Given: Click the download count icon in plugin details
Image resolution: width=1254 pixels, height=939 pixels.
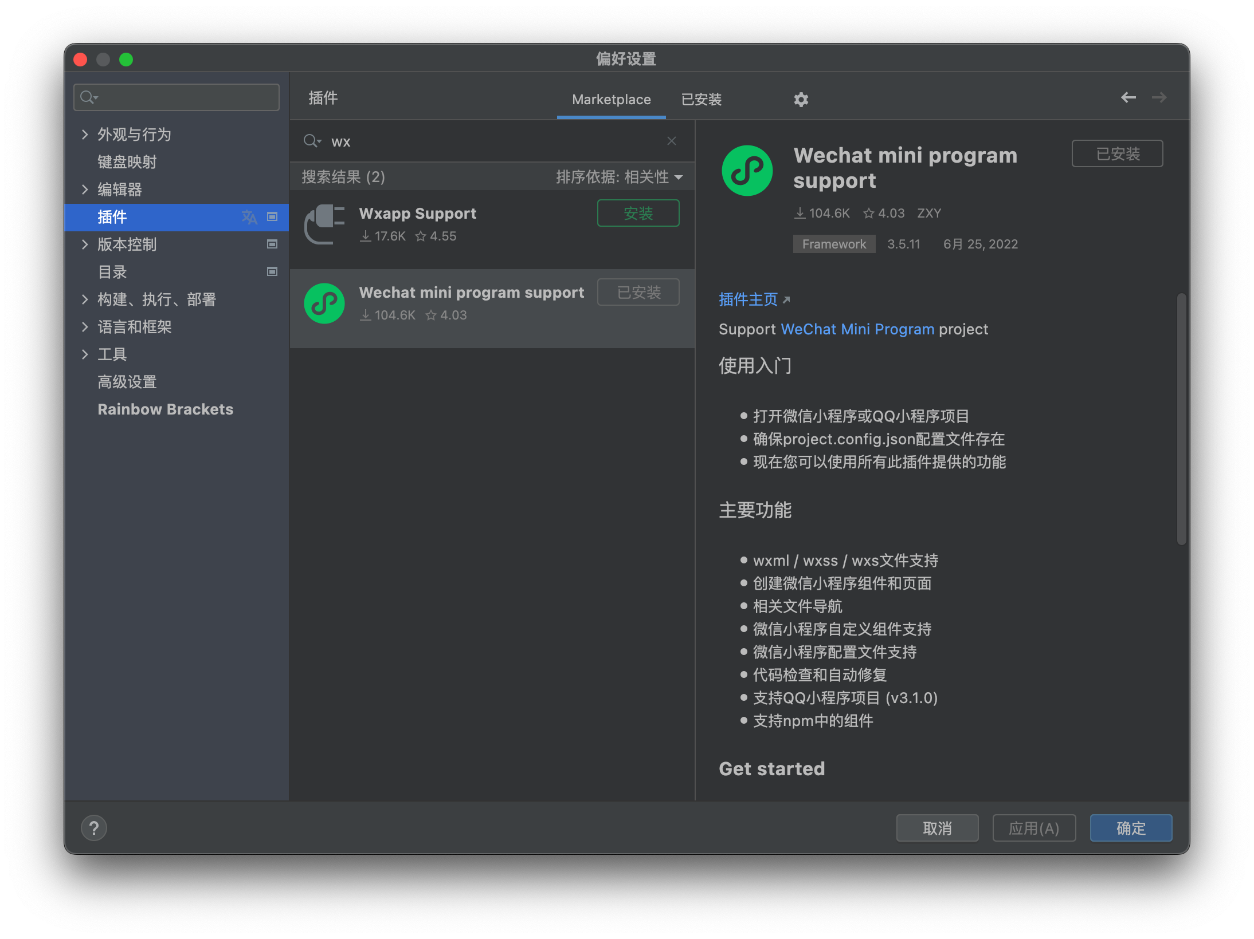Looking at the screenshot, I should point(800,213).
